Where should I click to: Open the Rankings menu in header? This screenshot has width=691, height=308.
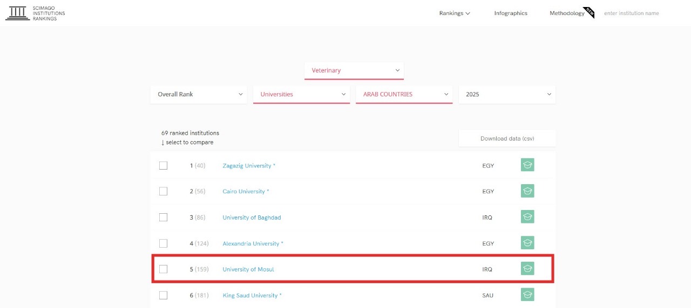[x=455, y=13]
